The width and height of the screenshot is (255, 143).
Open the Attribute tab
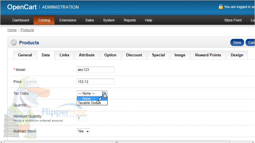87,55
